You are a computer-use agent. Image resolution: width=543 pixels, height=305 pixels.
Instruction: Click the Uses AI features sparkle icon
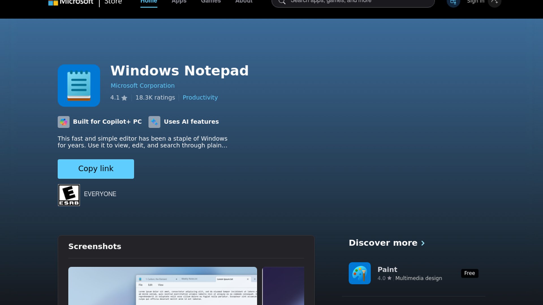point(154,122)
